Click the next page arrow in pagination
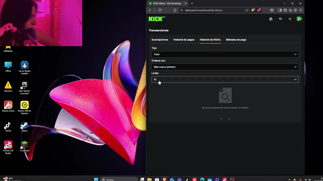This screenshot has height=181, width=323. coord(229,118)
